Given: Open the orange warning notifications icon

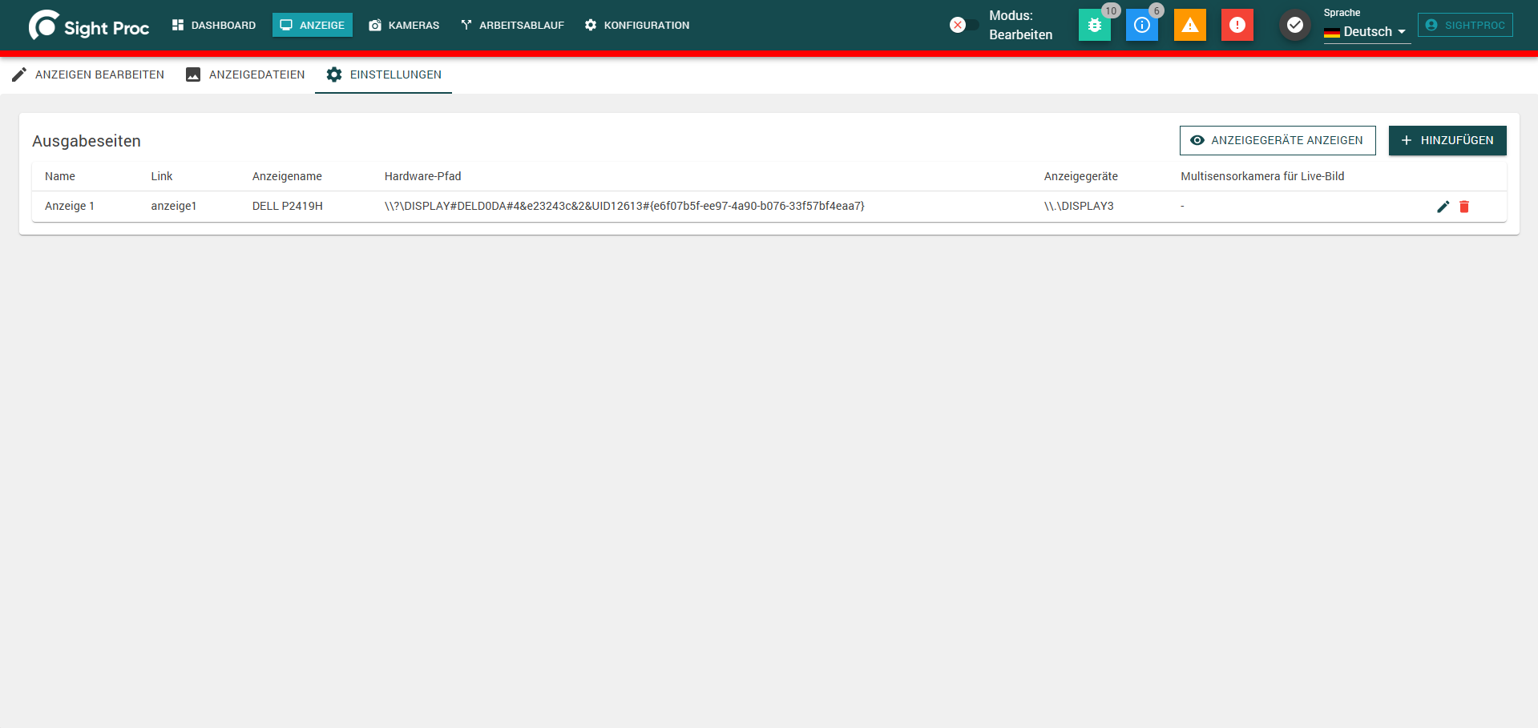Looking at the screenshot, I should [1190, 25].
